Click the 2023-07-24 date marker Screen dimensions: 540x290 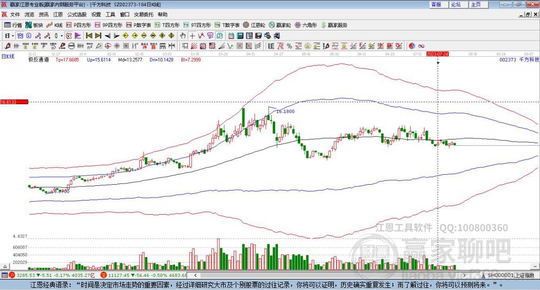tap(437, 54)
